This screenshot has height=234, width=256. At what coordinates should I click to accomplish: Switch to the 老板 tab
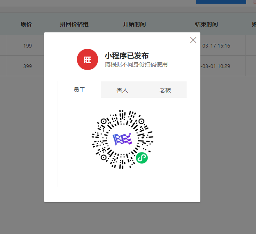click(165, 90)
